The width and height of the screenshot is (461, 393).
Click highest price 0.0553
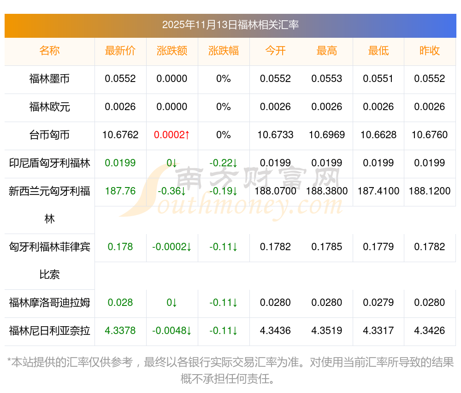(327, 79)
